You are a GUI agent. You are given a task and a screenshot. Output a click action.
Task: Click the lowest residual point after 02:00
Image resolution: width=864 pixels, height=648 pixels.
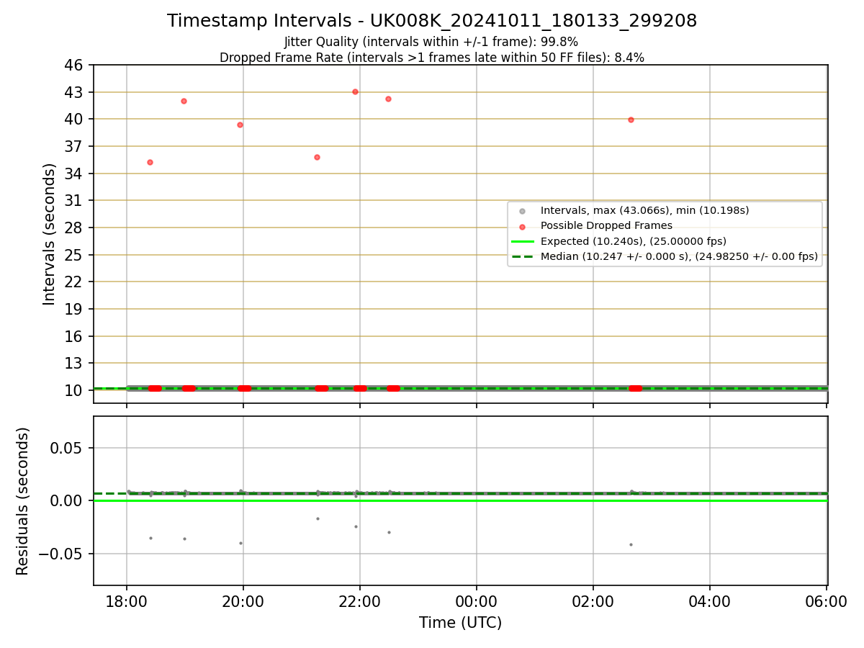pyautogui.click(x=631, y=544)
